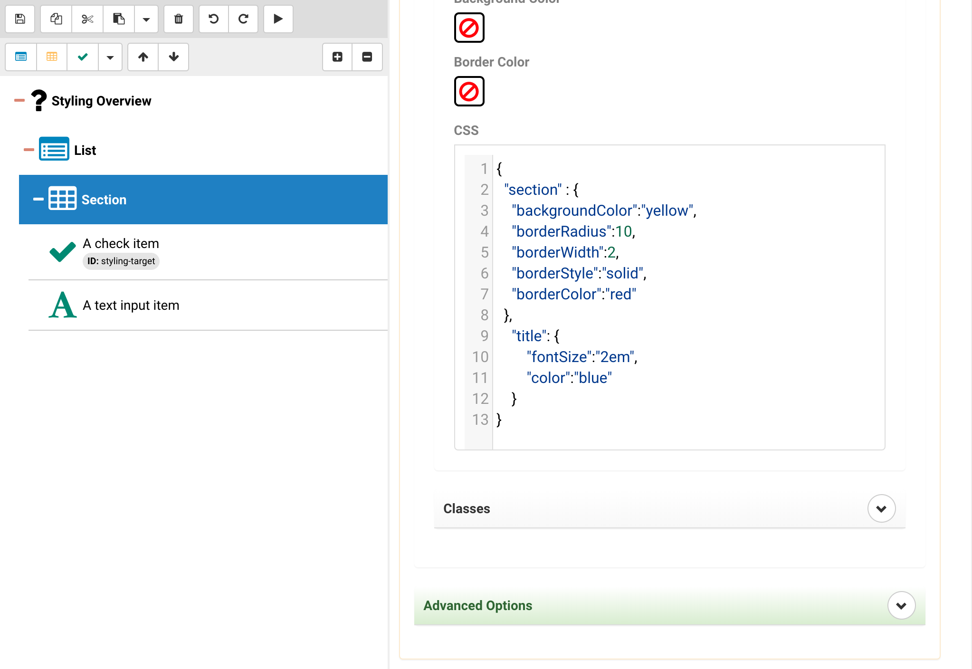Cut selection with the scissors icon
Image resolution: width=972 pixels, height=669 pixels.
coord(87,19)
